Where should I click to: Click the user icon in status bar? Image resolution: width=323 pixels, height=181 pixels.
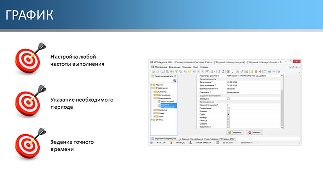(190, 143)
